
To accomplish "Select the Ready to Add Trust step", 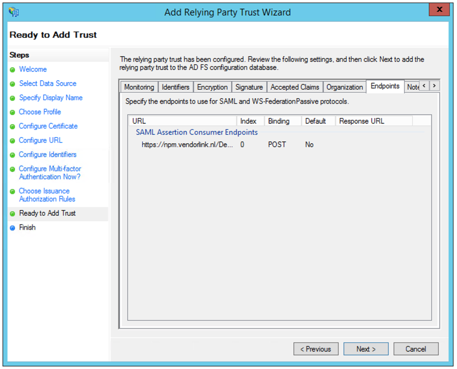I will (47, 213).
